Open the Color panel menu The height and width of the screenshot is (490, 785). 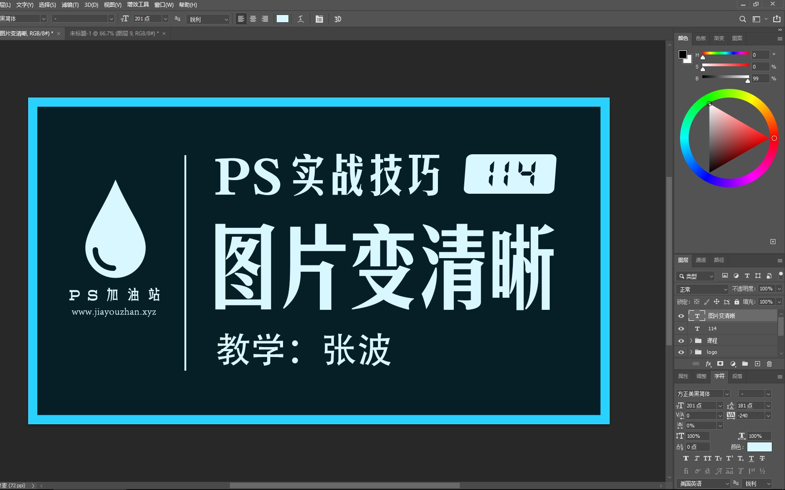point(780,39)
